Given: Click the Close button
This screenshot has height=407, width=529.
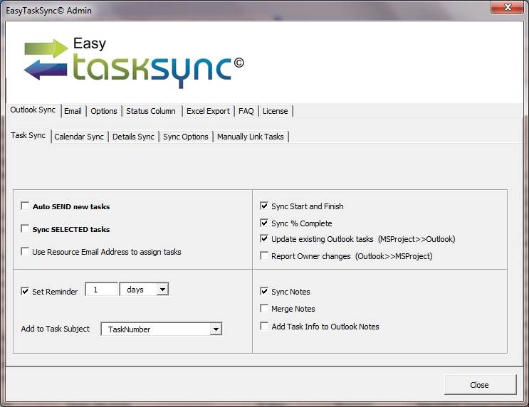Looking at the screenshot, I should [x=479, y=385].
